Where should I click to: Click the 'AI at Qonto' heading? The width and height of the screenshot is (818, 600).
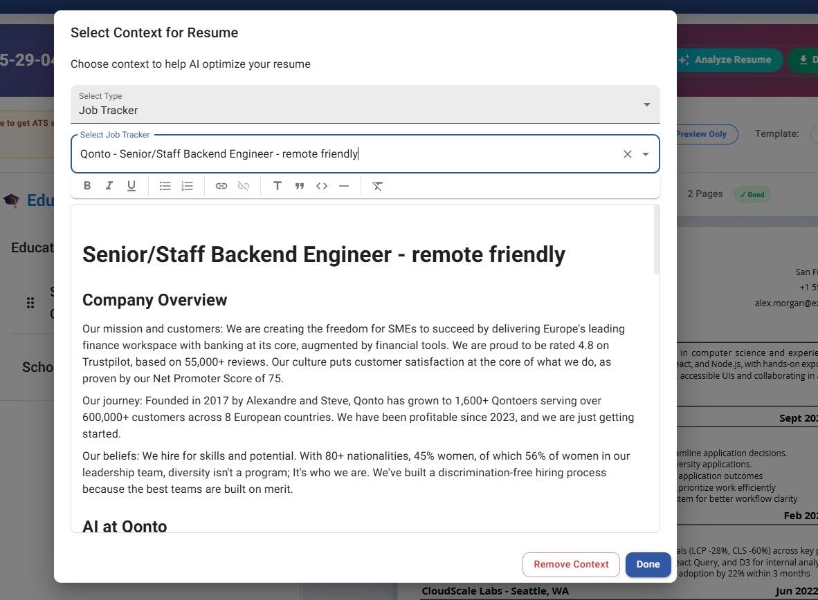[x=125, y=526]
